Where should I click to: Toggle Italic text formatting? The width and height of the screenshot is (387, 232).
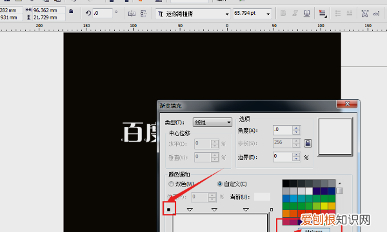295,14
